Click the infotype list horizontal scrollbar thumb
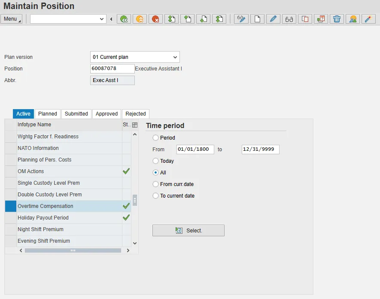Image resolution: width=380 pixels, height=299 pixels. 73,250
